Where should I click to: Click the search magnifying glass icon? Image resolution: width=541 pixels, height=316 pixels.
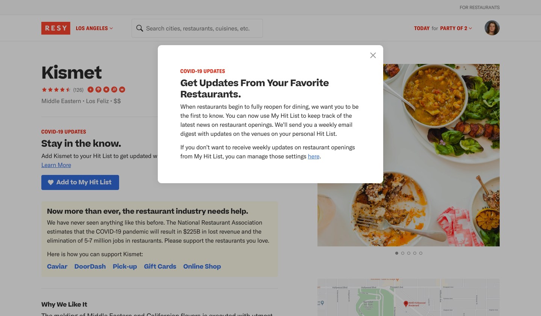[x=139, y=29]
